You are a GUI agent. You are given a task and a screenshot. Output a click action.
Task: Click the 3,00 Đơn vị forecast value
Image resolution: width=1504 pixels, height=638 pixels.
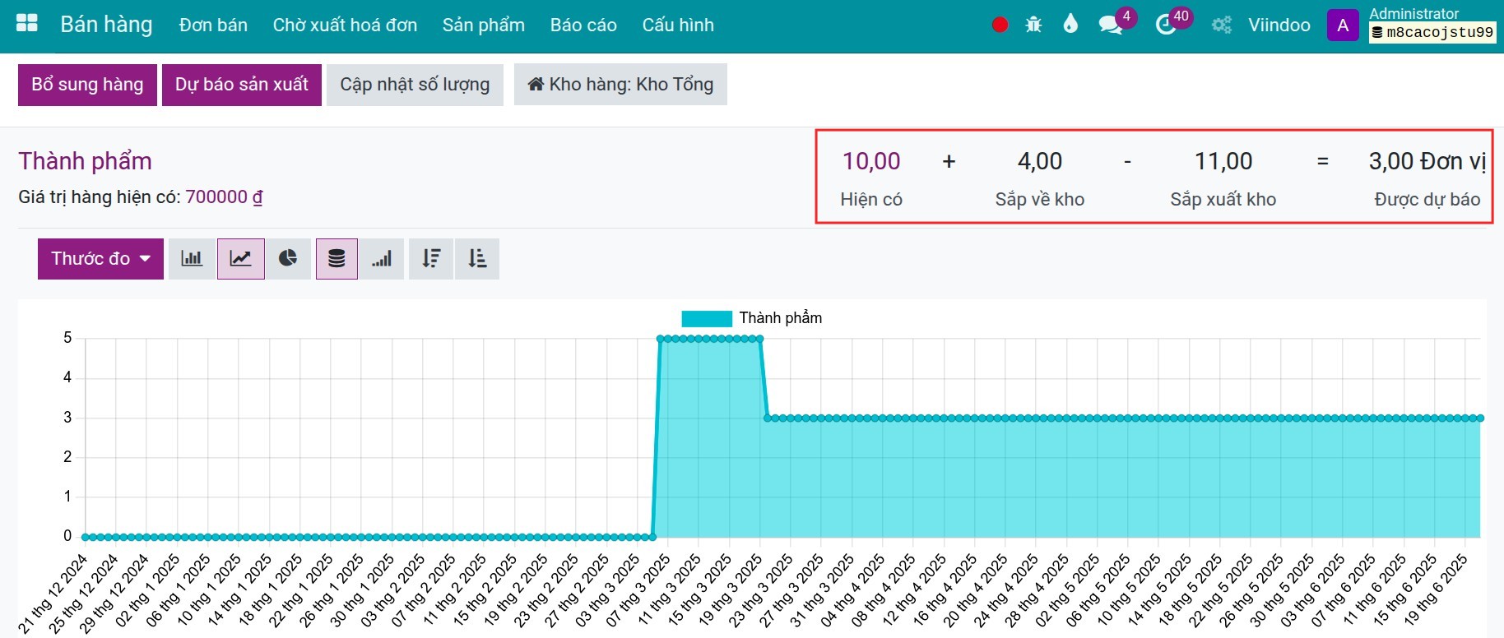(x=1427, y=161)
